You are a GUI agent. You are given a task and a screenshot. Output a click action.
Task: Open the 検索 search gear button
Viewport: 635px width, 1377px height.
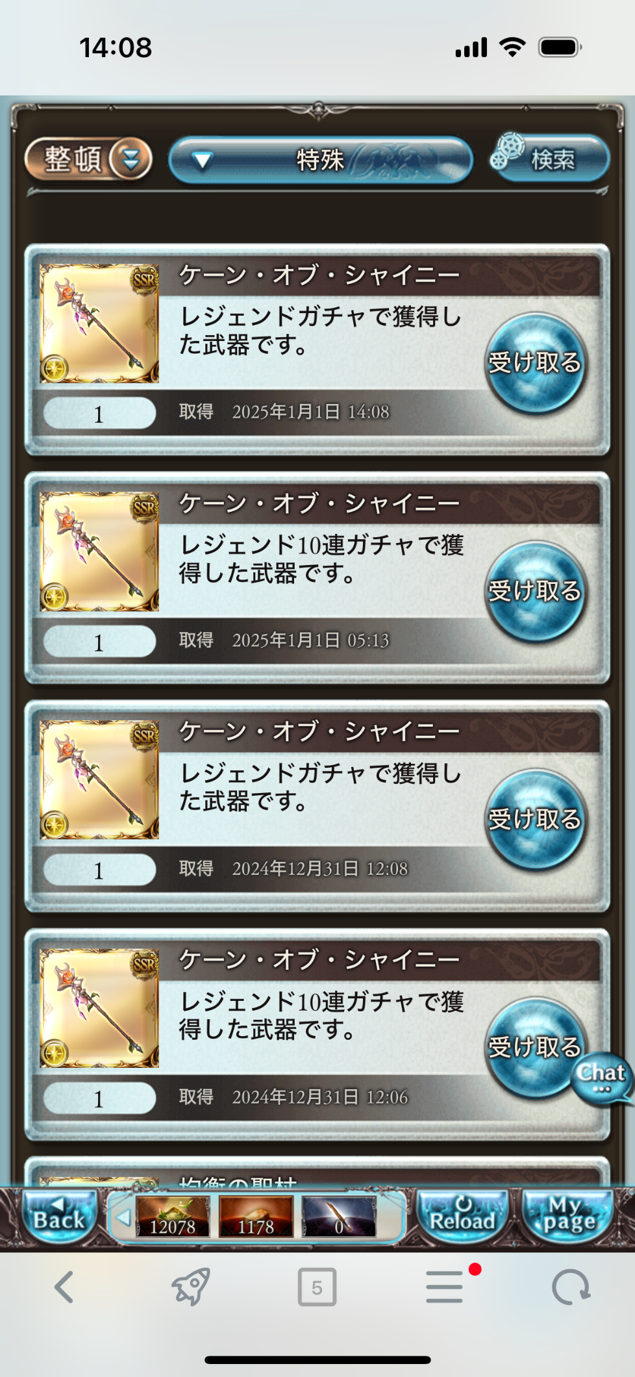point(549,158)
